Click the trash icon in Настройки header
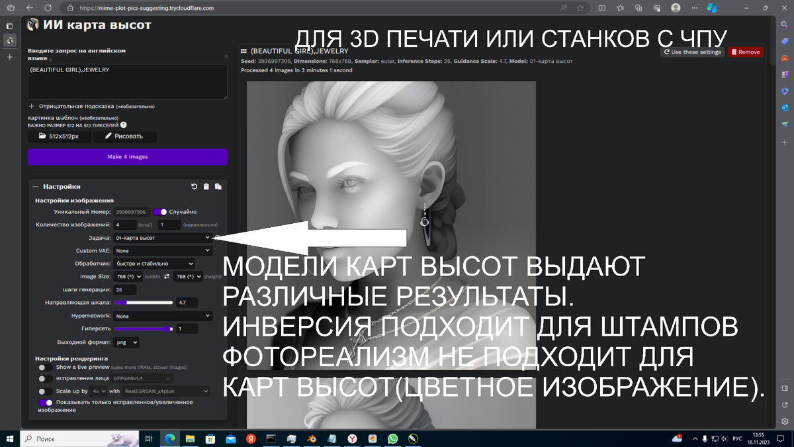 (x=205, y=187)
